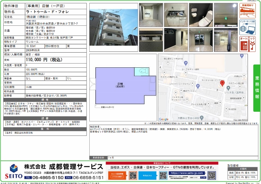
Task: Click the map pin for ヘリテージ酒之倉
Action: click(240, 87)
